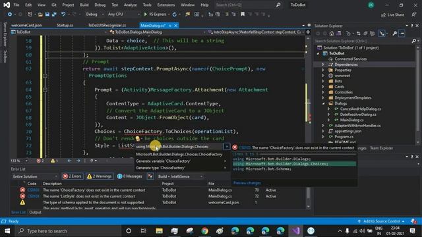Open the IntroStepAsync member dropdown
422x237 pixels.
(x=256, y=32)
